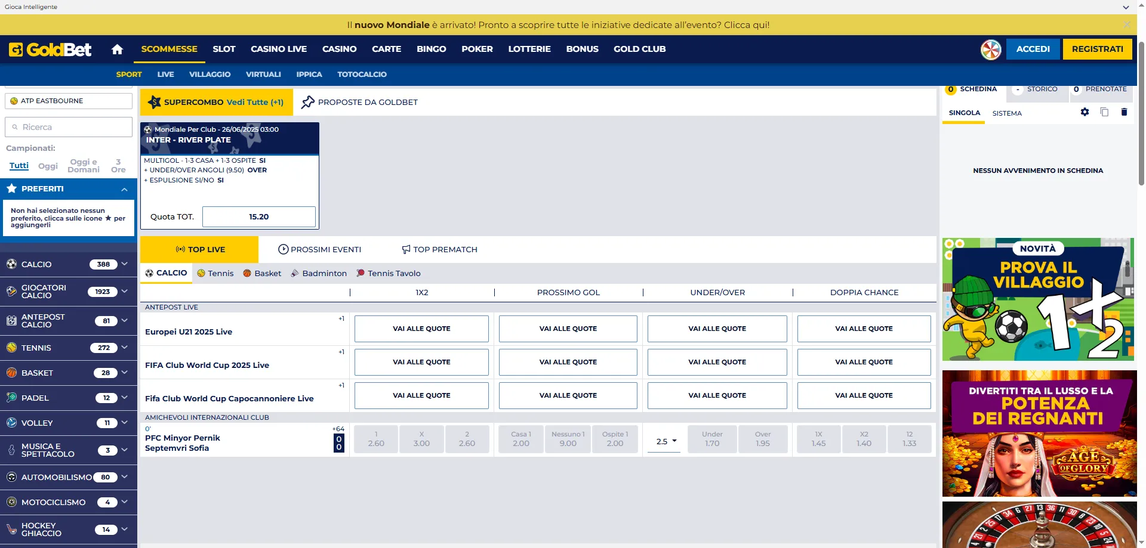Switch to the Prossimi Eventi tab

point(320,249)
